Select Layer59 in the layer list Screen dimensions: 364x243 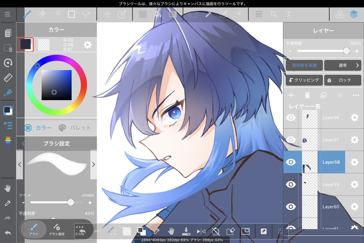pos(323,184)
